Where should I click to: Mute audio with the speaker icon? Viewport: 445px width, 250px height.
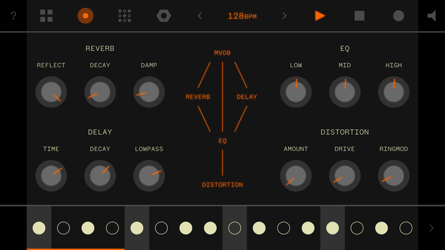(432, 15)
